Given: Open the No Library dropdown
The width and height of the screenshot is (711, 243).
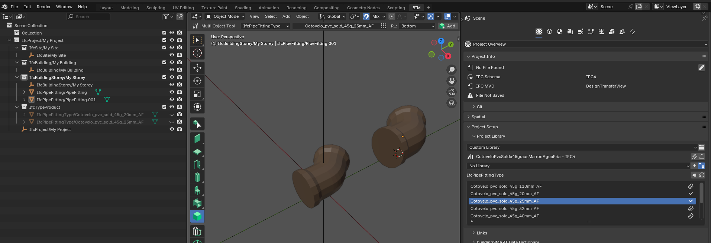Looking at the screenshot, I should (578, 166).
